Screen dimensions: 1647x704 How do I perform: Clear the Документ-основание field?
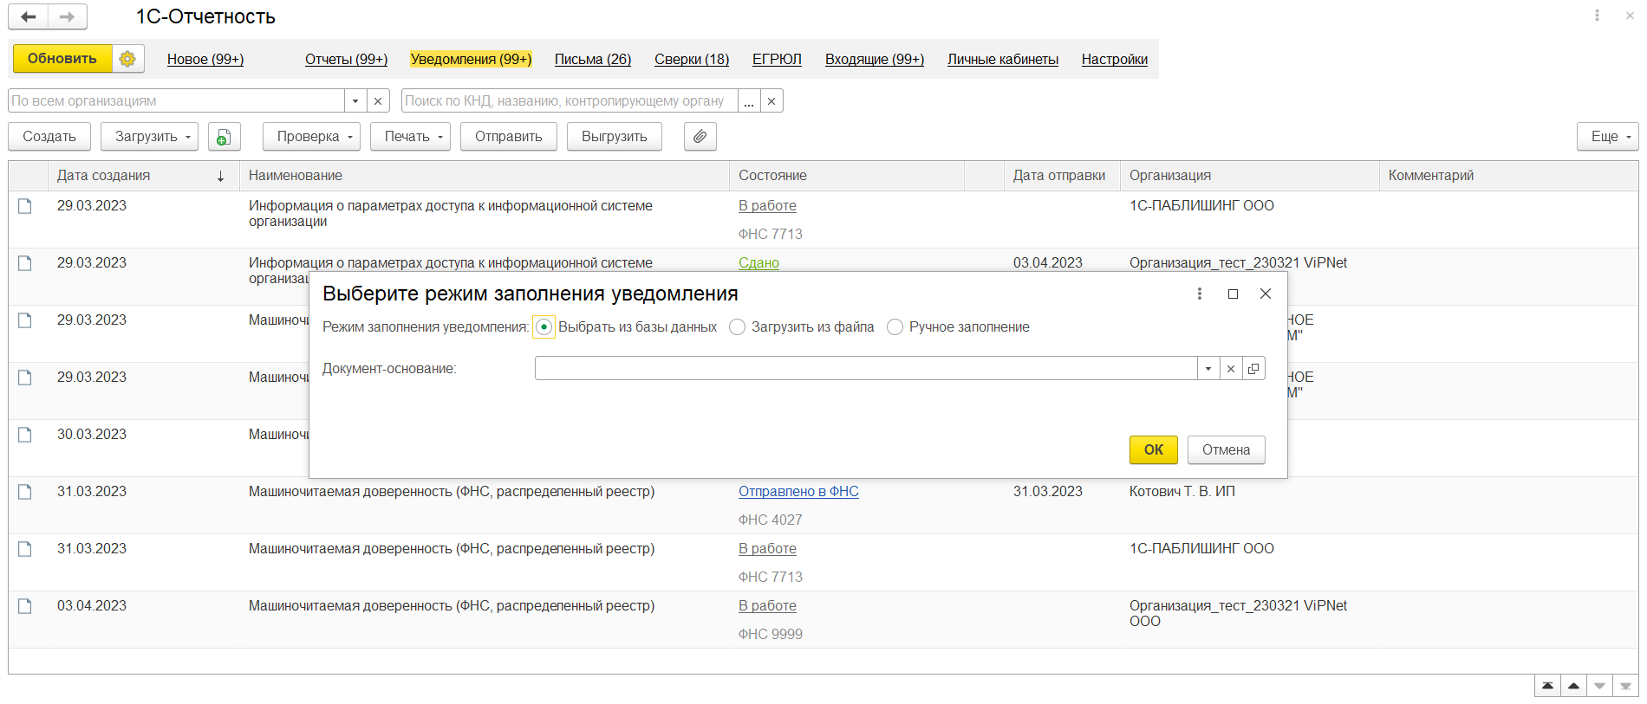point(1231,369)
